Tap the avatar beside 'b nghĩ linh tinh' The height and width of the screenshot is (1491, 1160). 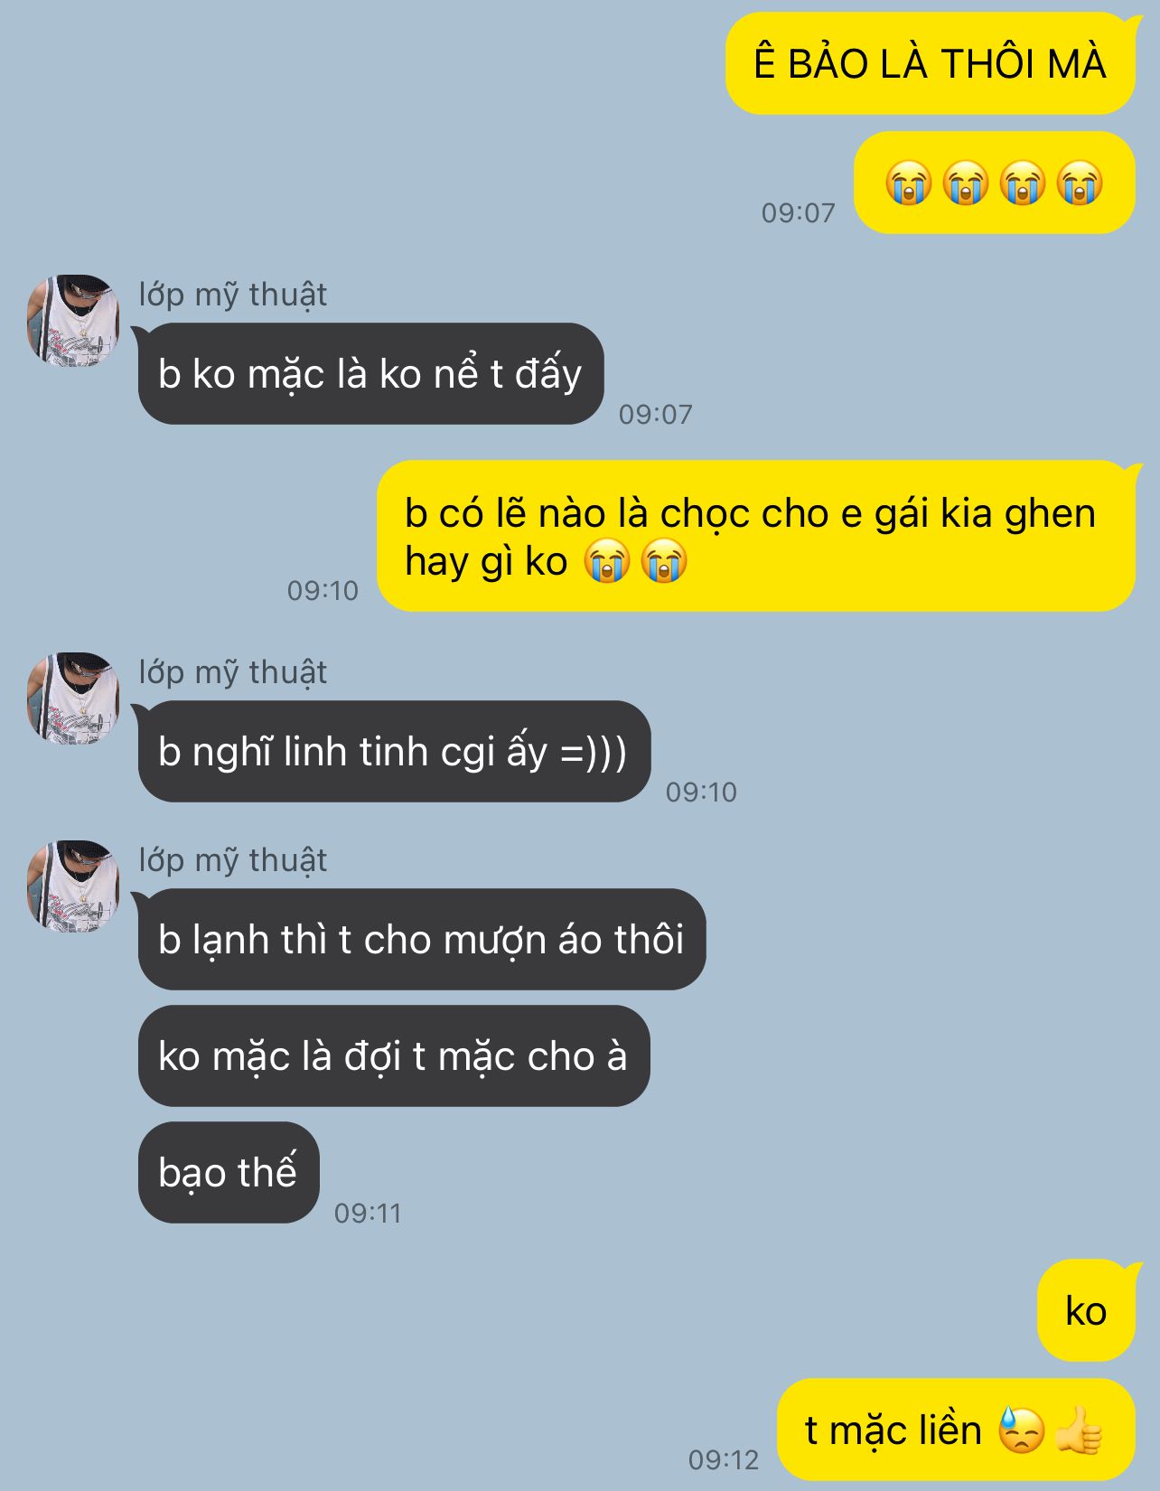point(73,699)
